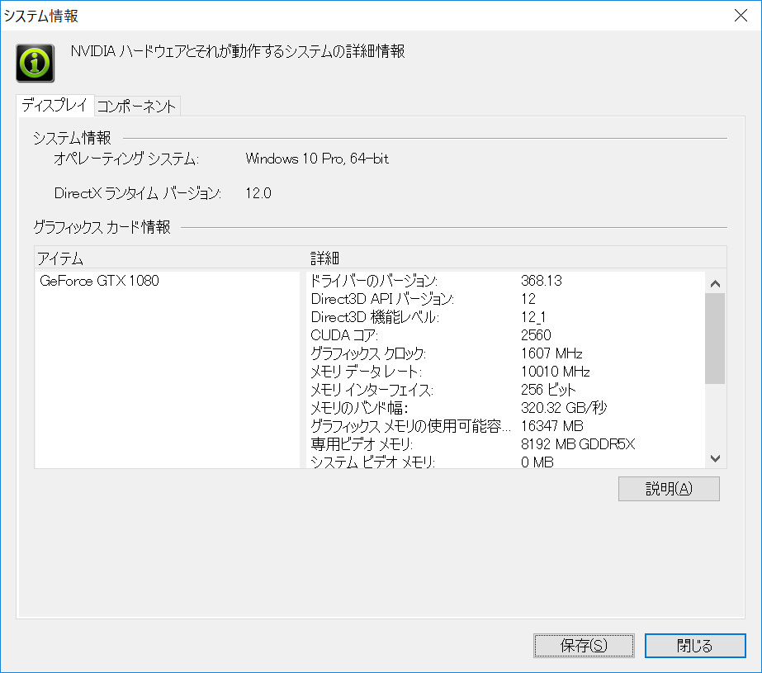Click the value 0 MB
Image resolution: width=762 pixels, height=673 pixels.
[537, 462]
